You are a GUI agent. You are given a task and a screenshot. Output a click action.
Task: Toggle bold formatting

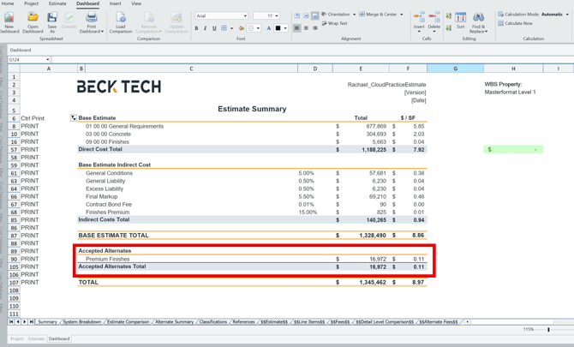[196, 28]
